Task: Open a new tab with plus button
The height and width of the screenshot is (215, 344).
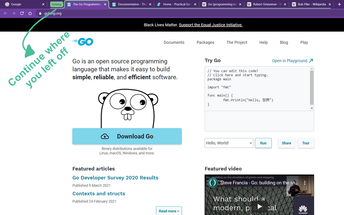Action: click(x=339, y=4)
